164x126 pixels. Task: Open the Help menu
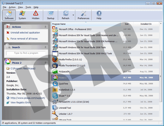click(x=36, y=7)
